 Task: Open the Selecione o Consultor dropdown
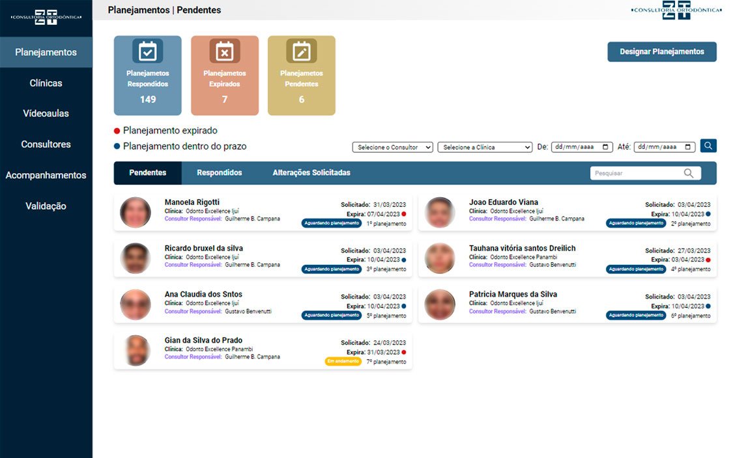coord(392,147)
